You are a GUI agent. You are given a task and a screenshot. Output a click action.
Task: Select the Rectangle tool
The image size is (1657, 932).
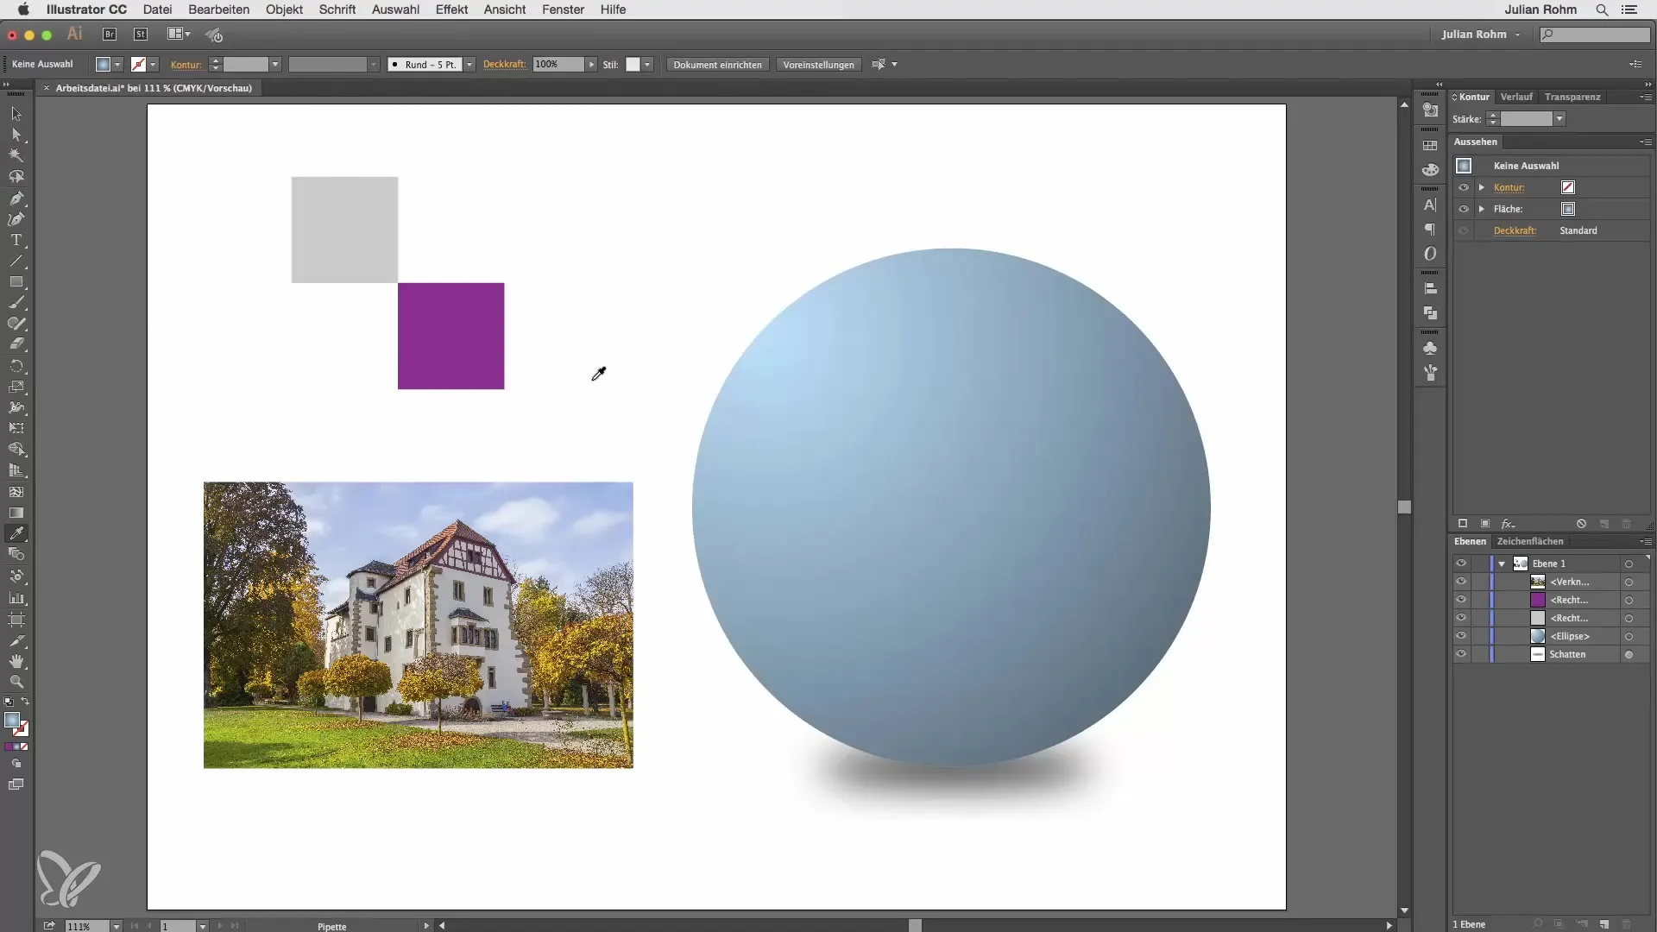(16, 282)
